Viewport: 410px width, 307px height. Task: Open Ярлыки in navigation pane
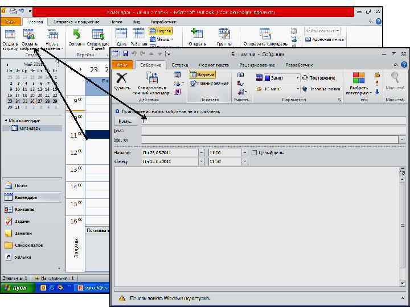tap(32, 257)
